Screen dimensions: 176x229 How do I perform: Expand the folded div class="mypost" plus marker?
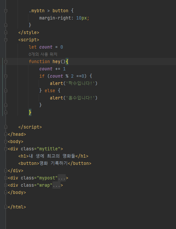(x=6, y=178)
